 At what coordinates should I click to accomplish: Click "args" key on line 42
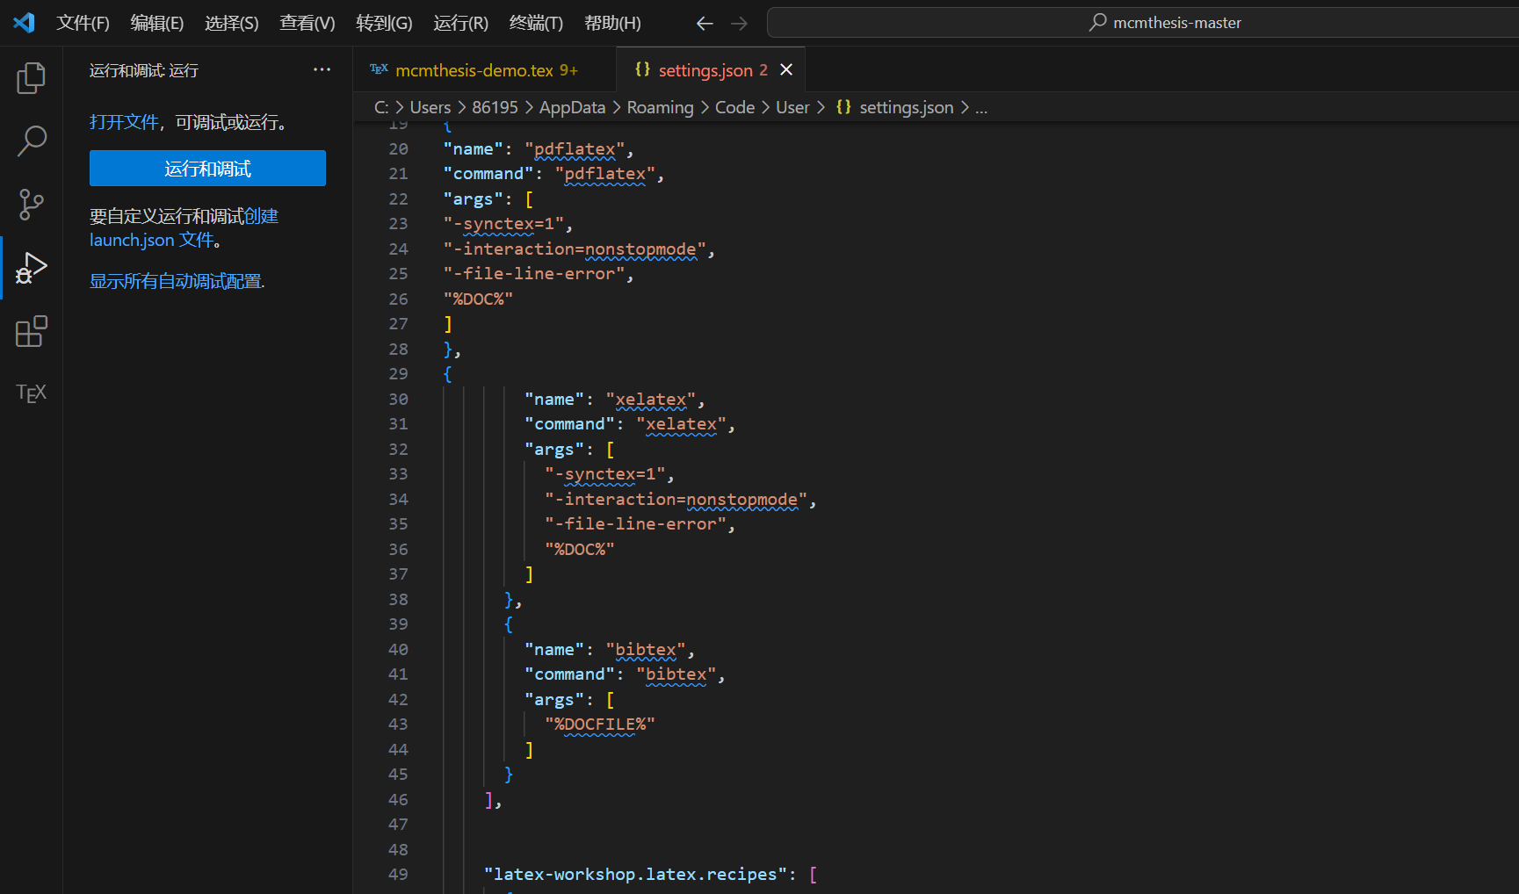[x=554, y=700]
